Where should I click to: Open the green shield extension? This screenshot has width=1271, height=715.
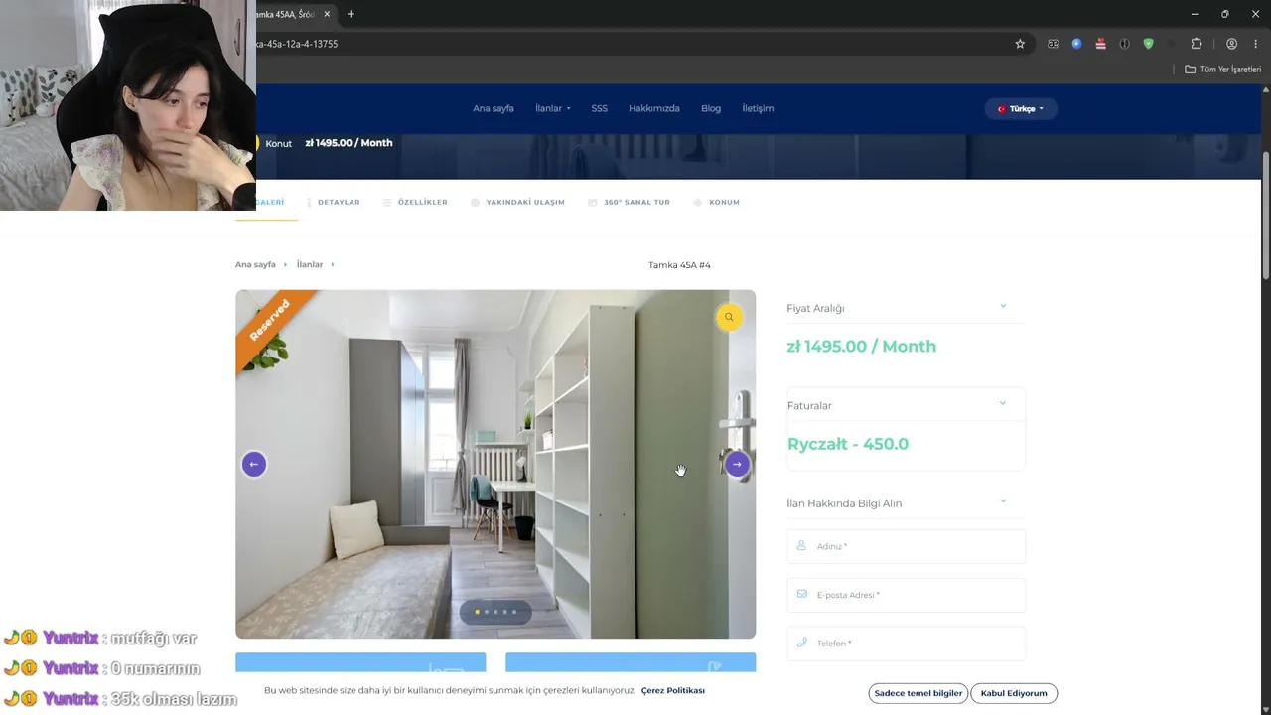(1149, 44)
